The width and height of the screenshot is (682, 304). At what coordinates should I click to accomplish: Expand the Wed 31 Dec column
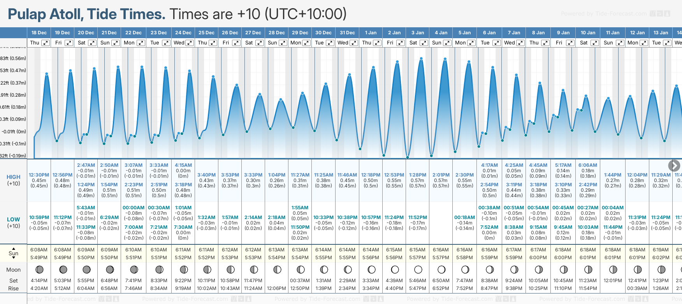[x=354, y=43]
